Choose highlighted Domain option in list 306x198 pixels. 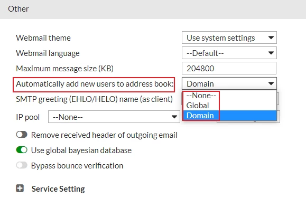(x=229, y=116)
